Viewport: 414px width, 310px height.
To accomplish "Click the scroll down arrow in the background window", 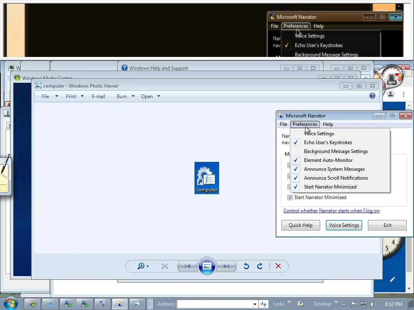I will tap(409, 289).
